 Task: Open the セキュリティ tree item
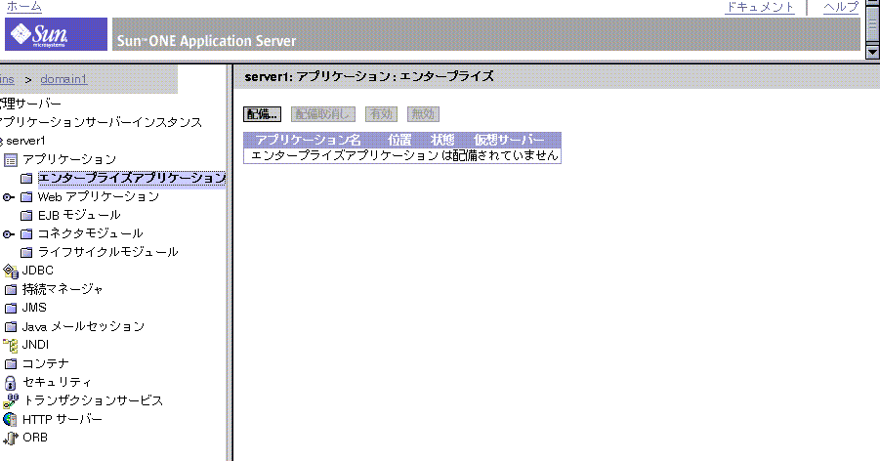pos(57,383)
